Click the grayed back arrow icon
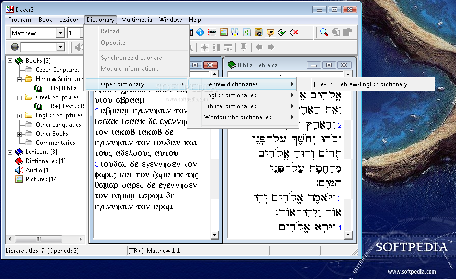This screenshot has width=456, height=279. tap(259, 47)
